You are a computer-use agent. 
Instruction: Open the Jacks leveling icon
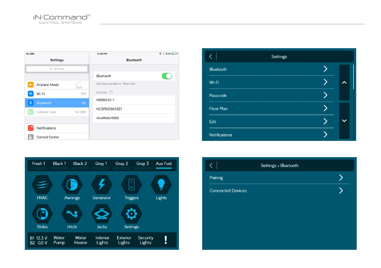[102, 214]
